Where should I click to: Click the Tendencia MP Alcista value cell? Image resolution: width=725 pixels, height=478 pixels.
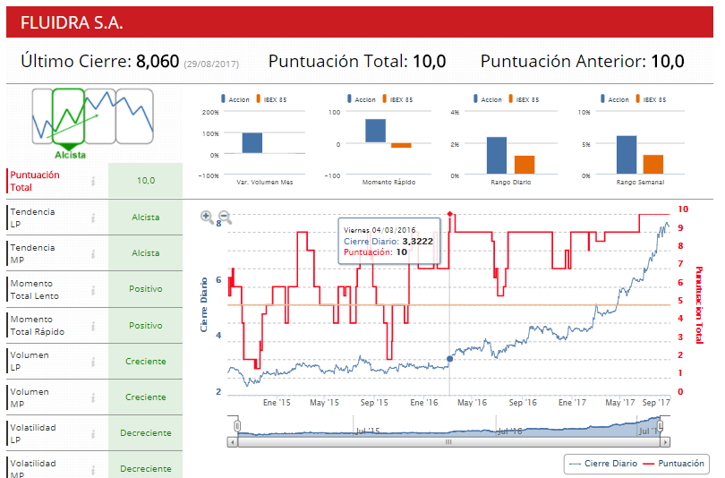pos(146,253)
